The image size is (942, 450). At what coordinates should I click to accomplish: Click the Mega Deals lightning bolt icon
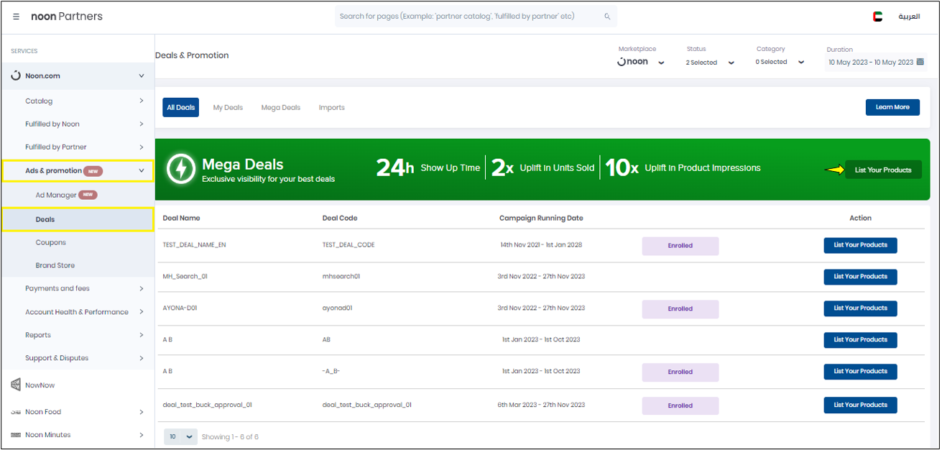click(x=180, y=169)
